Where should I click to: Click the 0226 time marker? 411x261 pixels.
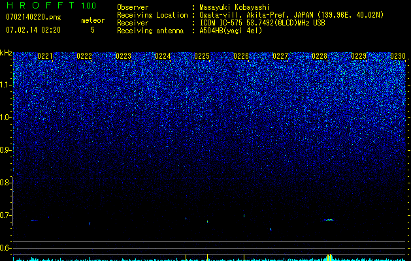pos(241,56)
